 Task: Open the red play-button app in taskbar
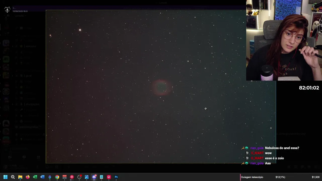72,177
